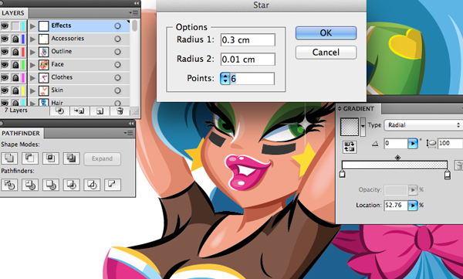Image resolution: width=463 pixels, height=279 pixels.
Task: Click the Layers panel scrollbar
Action: pos(134,26)
